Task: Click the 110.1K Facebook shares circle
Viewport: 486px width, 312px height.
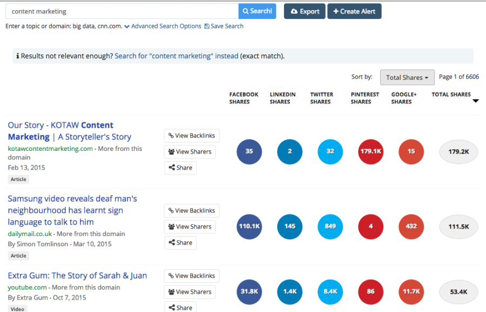Action: [x=249, y=226]
